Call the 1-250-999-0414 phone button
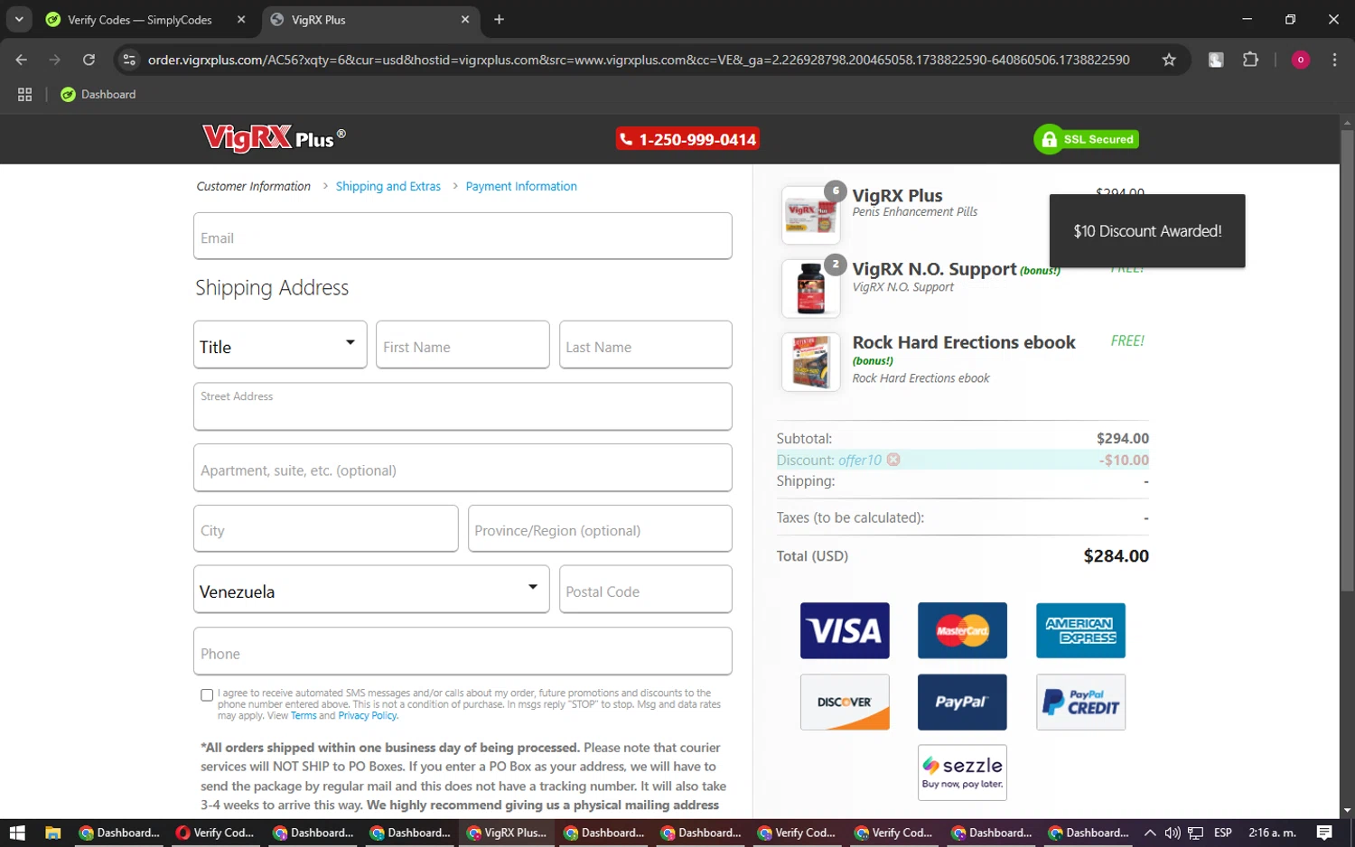 [687, 139]
